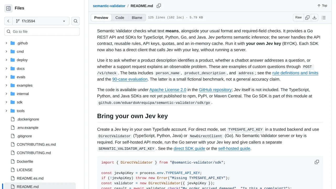The width and height of the screenshot is (336, 189).
Task: Expand the deploy folder chevron
Action: tap(6, 60)
